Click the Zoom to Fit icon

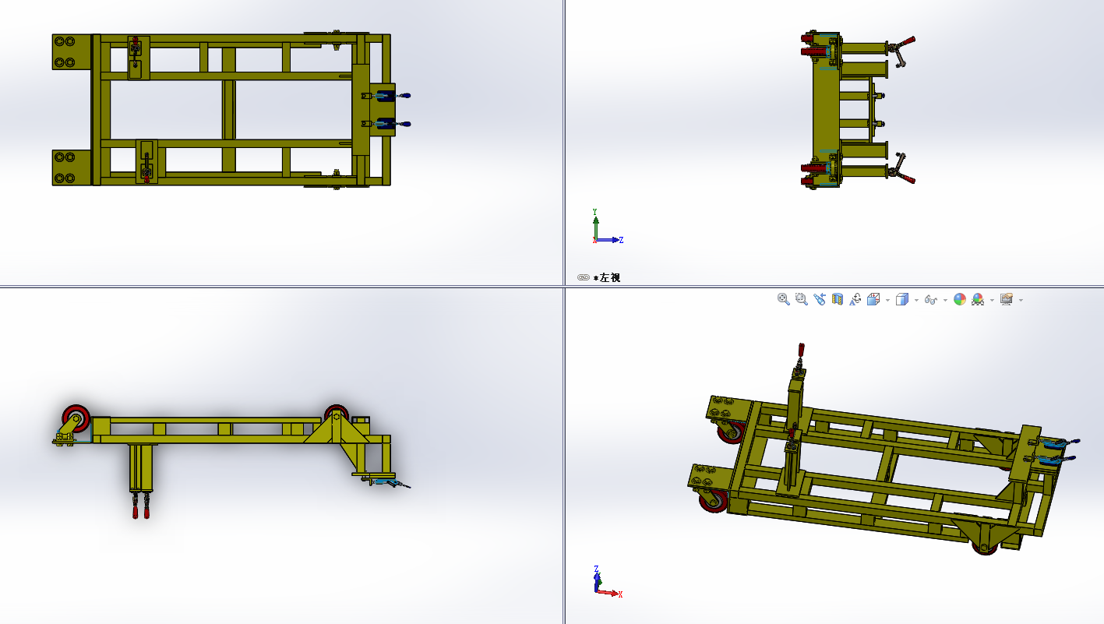tap(784, 299)
